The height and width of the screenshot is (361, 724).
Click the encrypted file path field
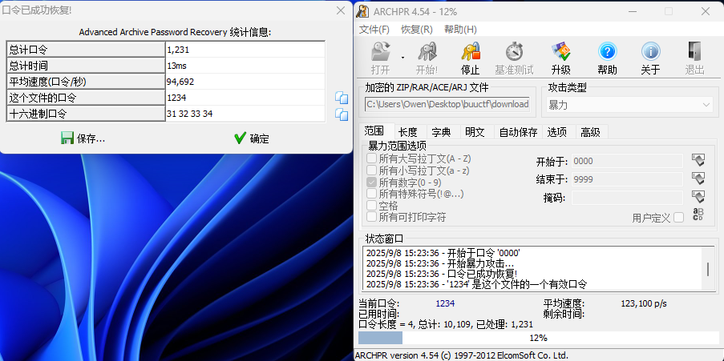click(x=447, y=104)
